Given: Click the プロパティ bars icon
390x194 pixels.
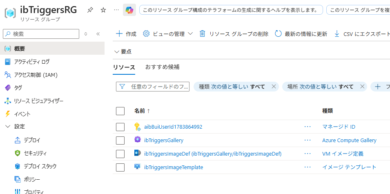Looking at the screenshot, I should coord(18,192).
